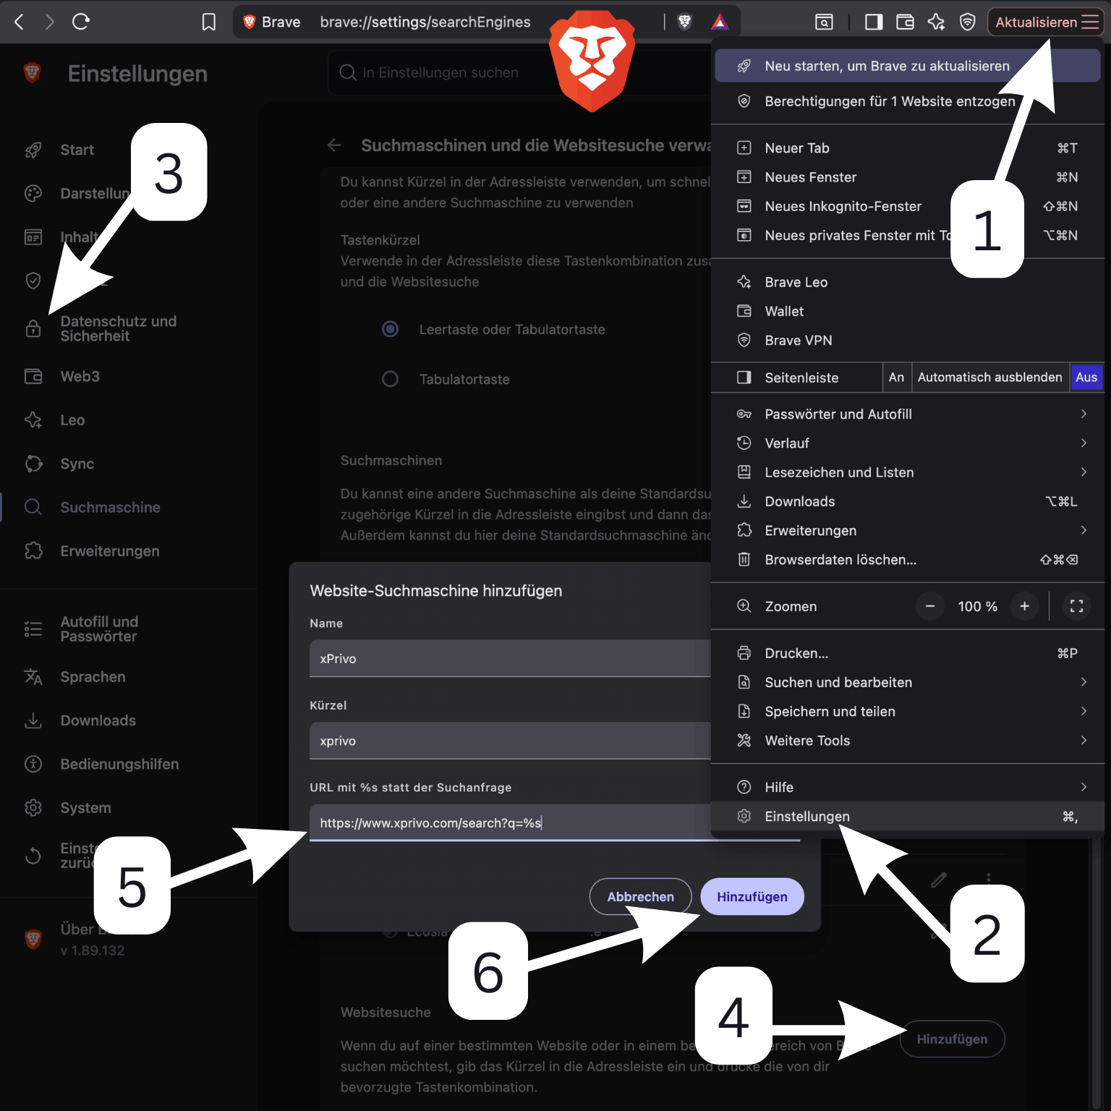Go back with the browser back arrow
This screenshot has width=1111, height=1111.
tap(20, 22)
